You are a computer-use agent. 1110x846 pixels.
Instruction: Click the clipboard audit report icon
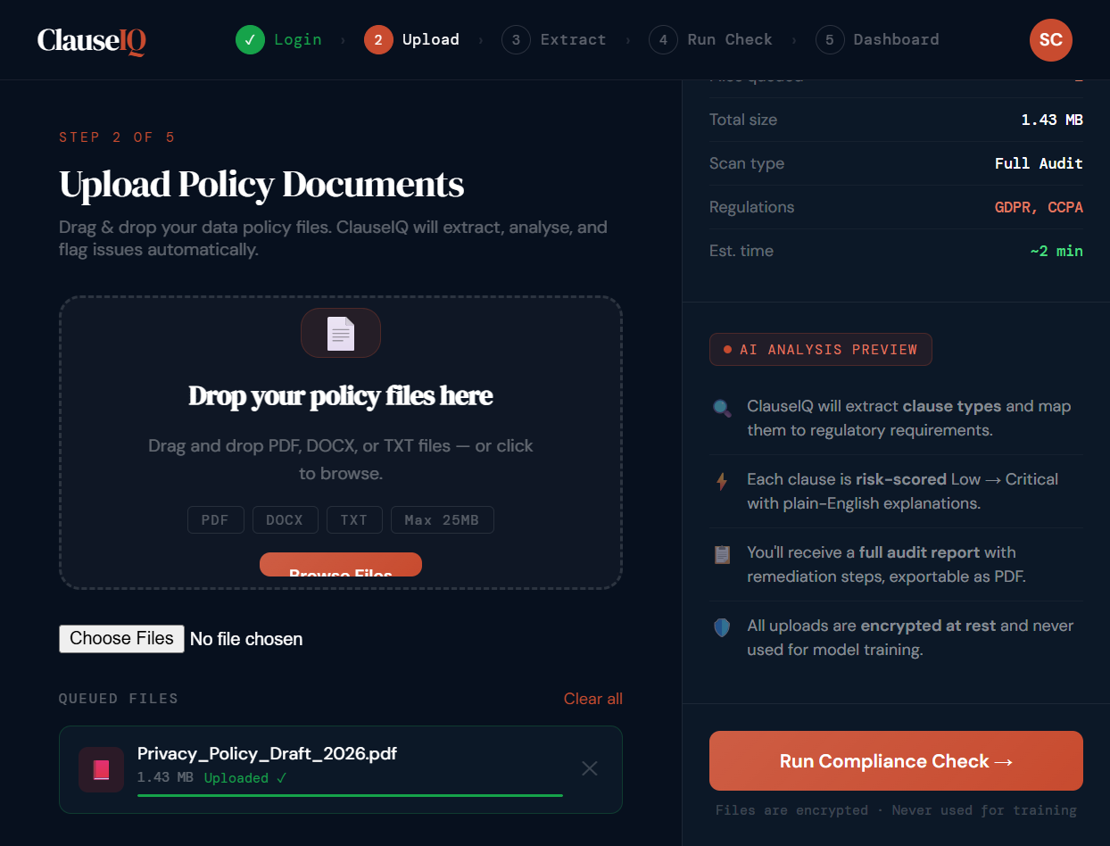click(x=722, y=554)
